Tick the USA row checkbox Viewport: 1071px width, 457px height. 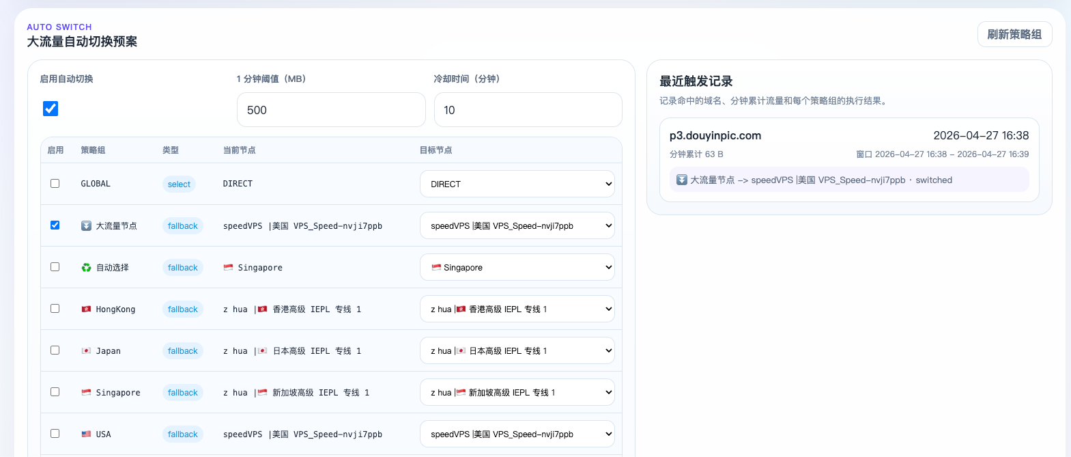click(55, 433)
